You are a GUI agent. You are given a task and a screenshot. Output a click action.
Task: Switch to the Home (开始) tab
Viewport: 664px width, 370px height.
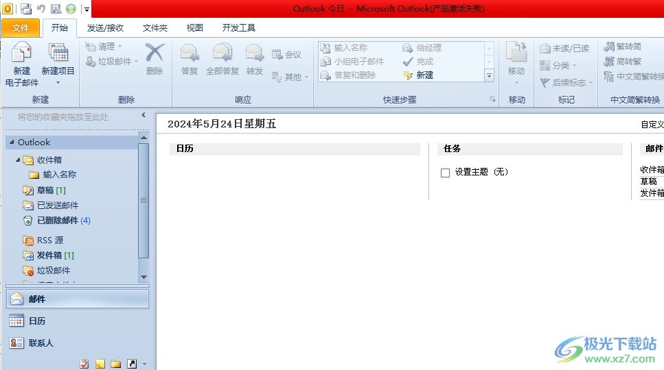(59, 28)
